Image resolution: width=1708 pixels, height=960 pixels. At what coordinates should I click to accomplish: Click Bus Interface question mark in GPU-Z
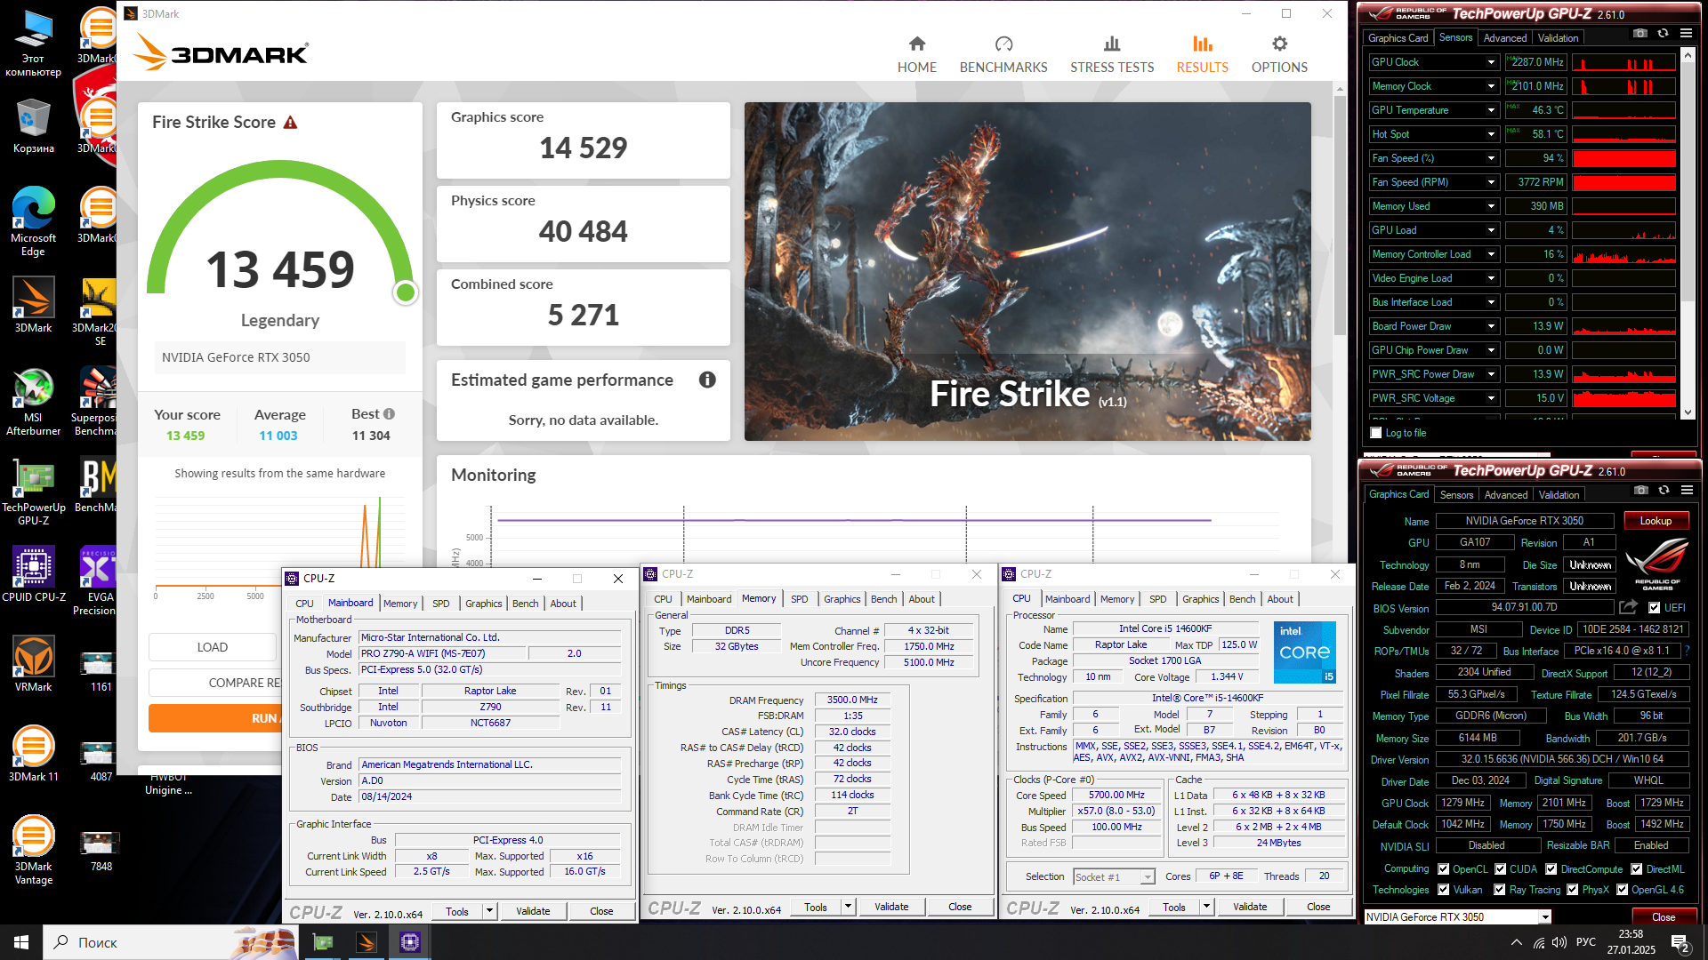pos(1688,651)
